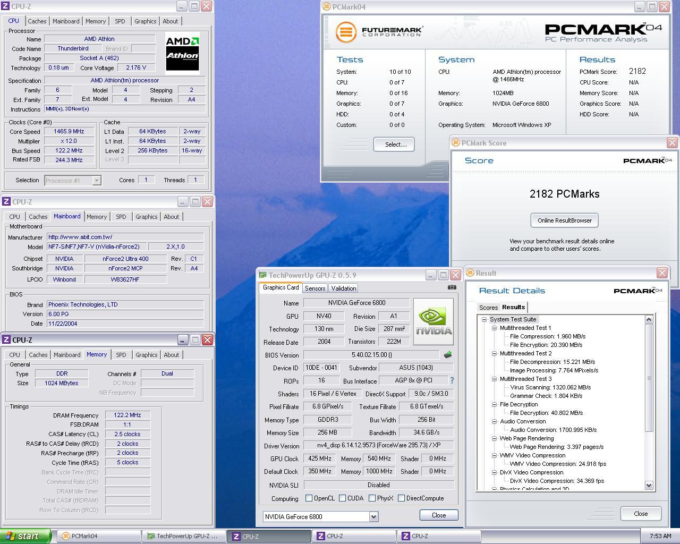
Task: Click the Result list vertical scrollbar thumb
Action: tap(649, 378)
